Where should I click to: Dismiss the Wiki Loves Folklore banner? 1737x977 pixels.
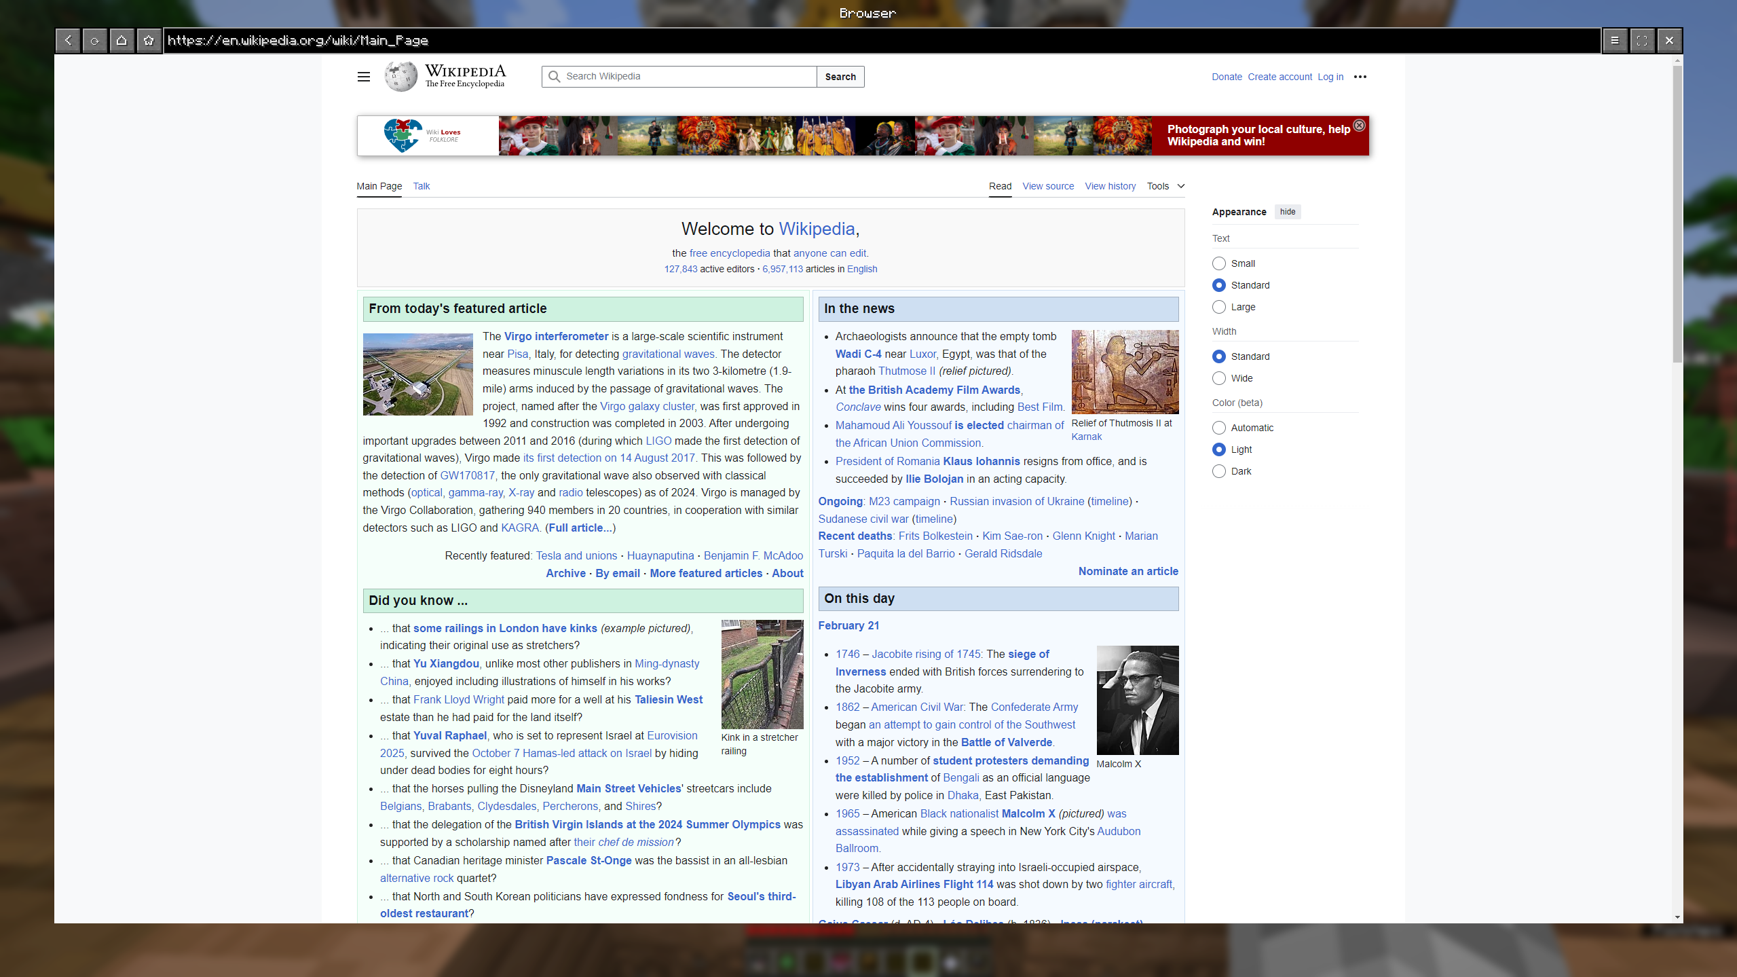click(1359, 126)
